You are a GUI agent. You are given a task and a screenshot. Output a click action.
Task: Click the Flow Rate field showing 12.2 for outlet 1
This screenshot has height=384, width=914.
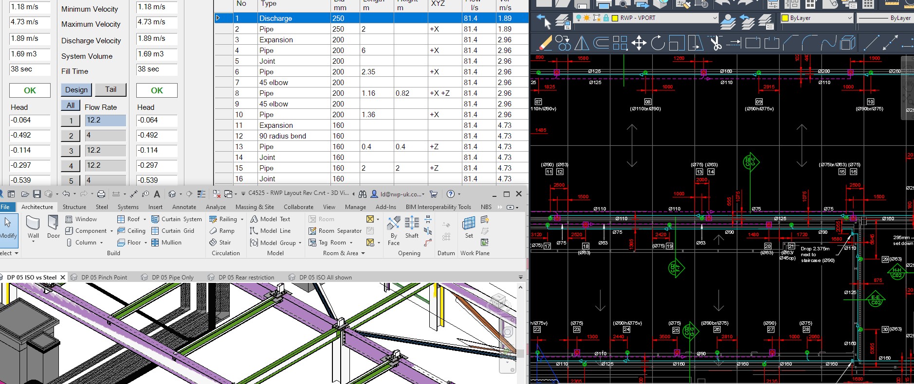(x=105, y=120)
